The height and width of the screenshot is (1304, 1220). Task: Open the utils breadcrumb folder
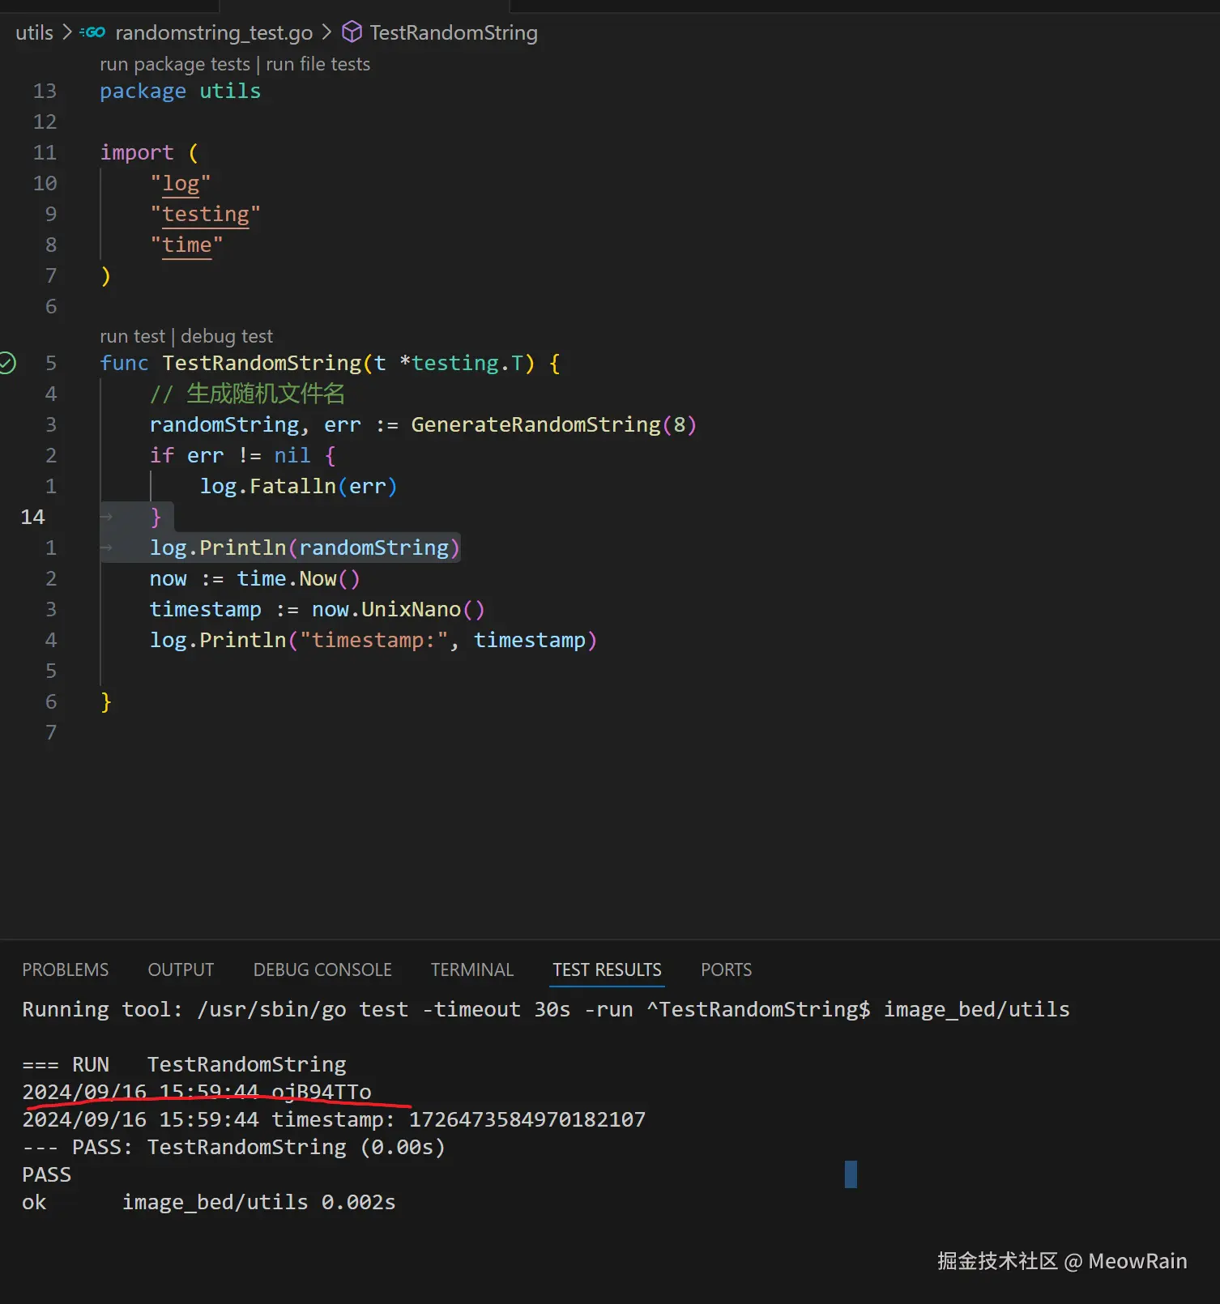tap(34, 32)
